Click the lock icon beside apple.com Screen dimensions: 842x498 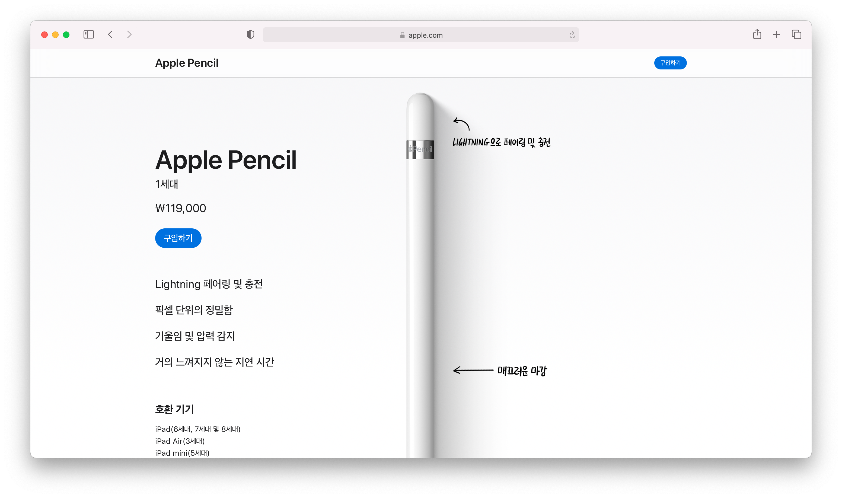click(x=402, y=35)
